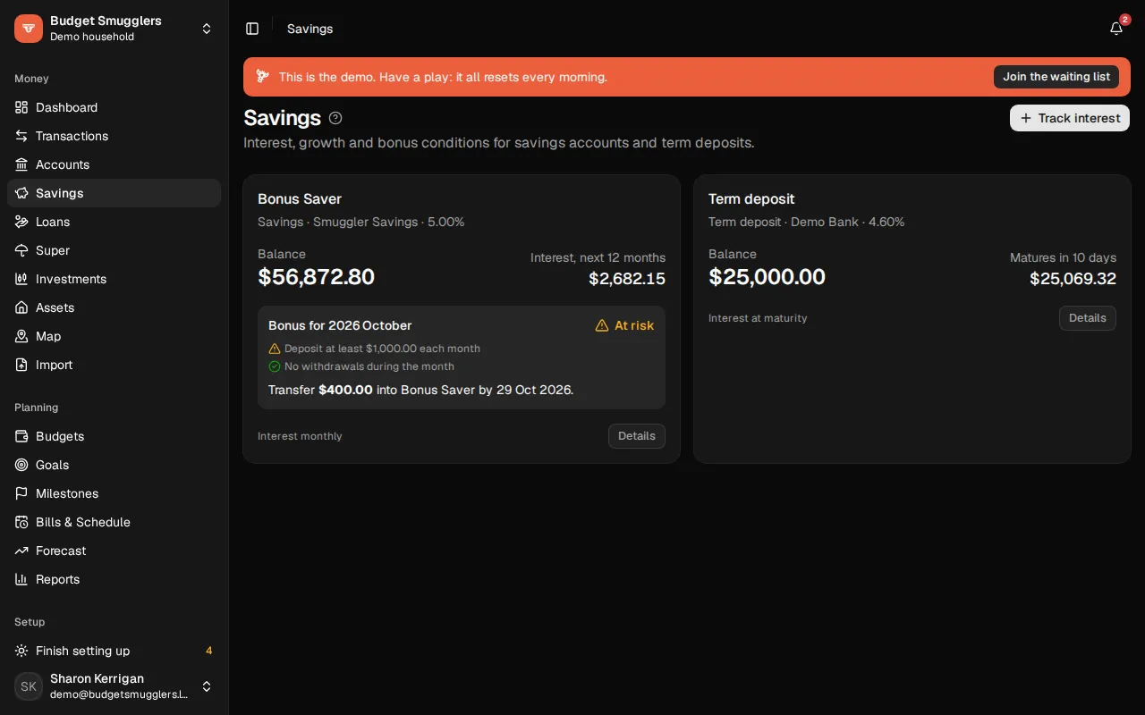Expand the Demo household switcher chevron
Screen dimensions: 1145x715
(207, 29)
